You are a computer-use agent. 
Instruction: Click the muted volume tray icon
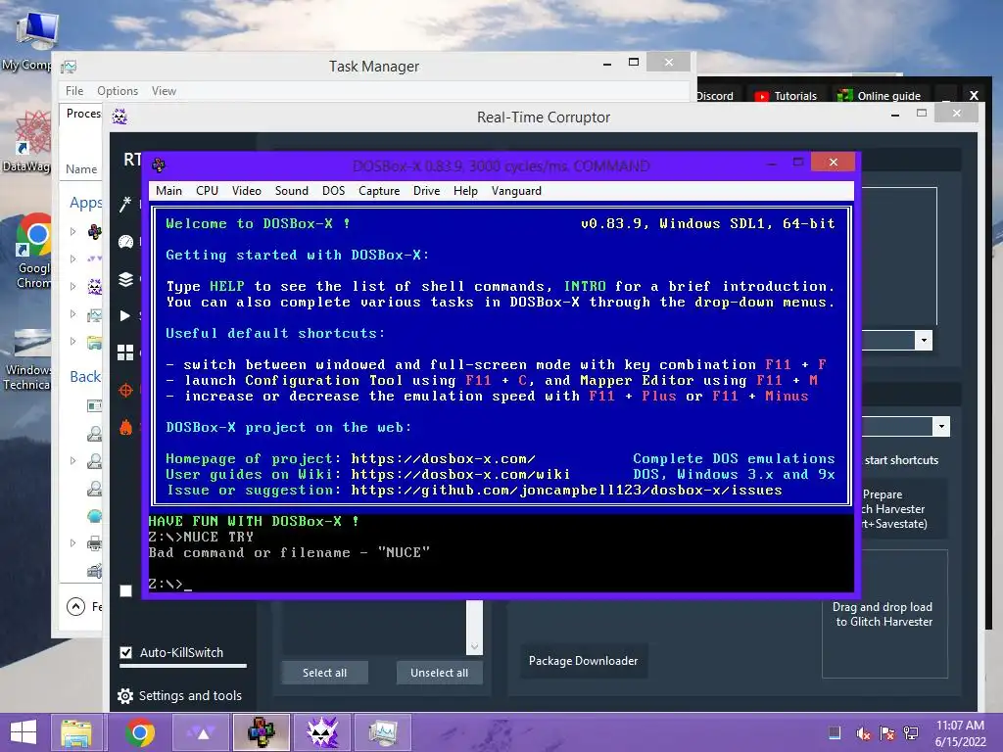(x=862, y=733)
